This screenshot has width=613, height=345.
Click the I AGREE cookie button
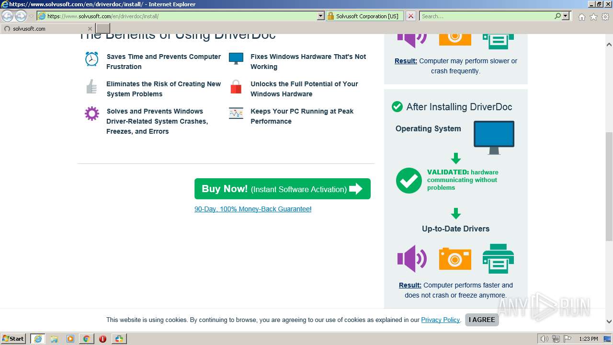482,320
